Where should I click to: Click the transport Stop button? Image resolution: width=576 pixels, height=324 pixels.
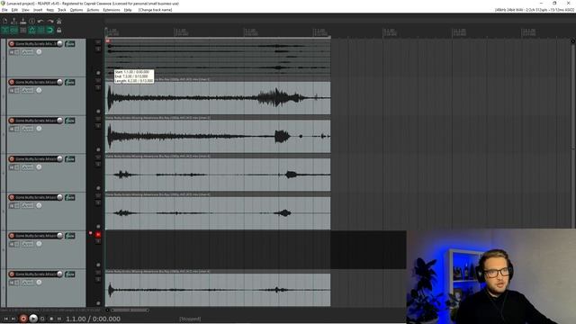pos(51,319)
